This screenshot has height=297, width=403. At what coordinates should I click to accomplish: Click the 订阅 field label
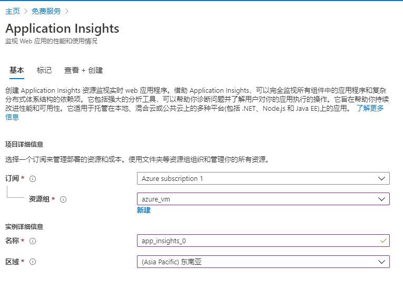12,178
